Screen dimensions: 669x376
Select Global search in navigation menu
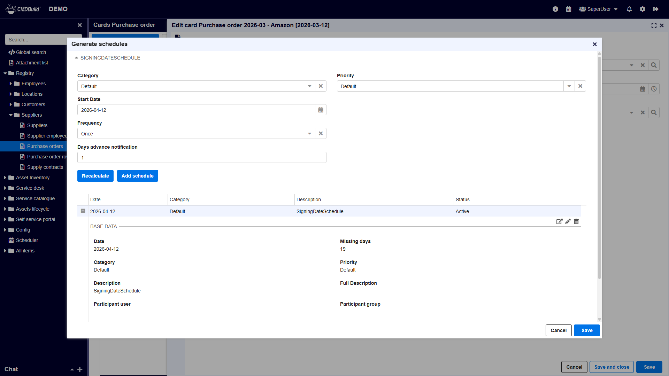coord(31,52)
